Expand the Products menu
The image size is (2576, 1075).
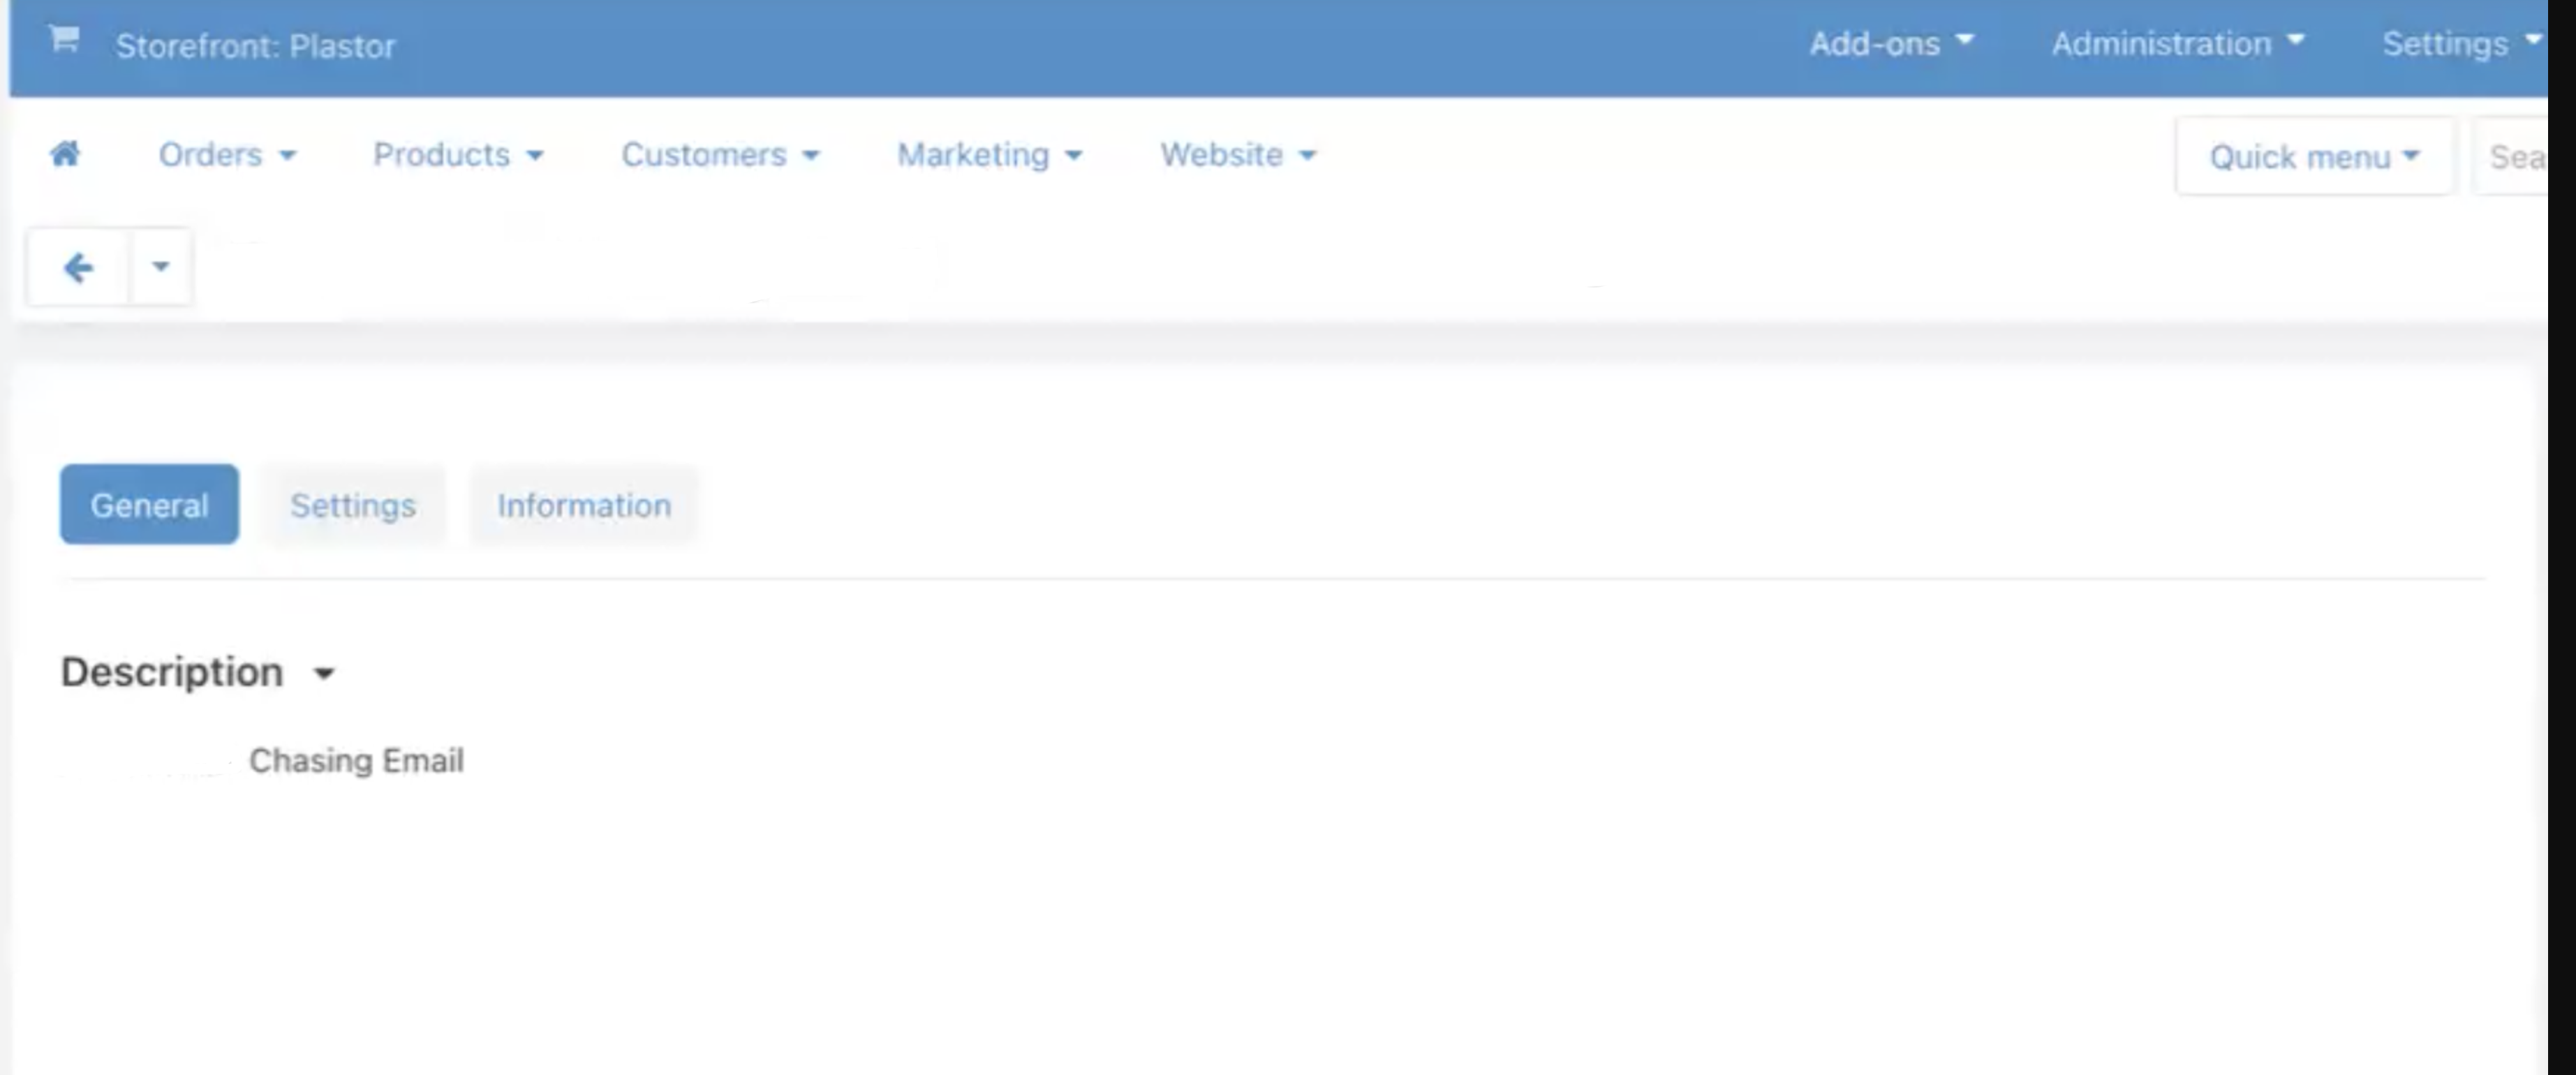coord(458,155)
